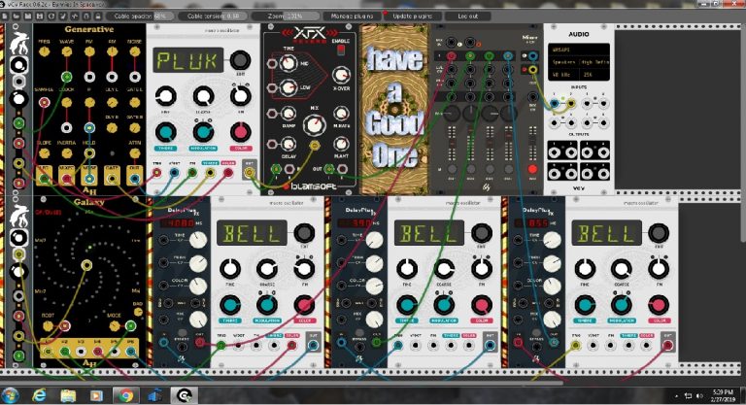Click the large MIX knob on XFX Reverb
The image size is (746, 405).
tap(314, 124)
